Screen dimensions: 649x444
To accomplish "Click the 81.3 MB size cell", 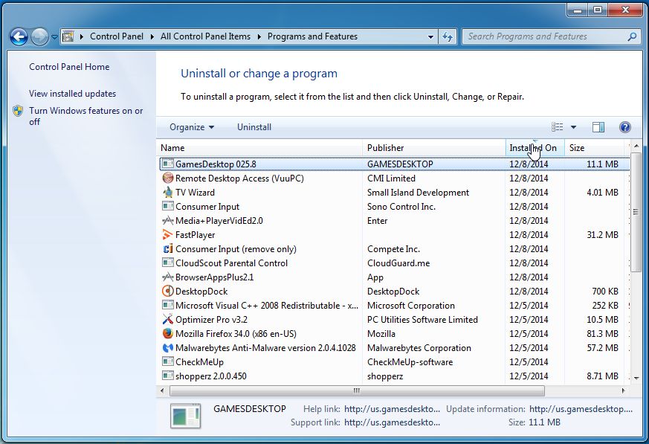I will (603, 333).
